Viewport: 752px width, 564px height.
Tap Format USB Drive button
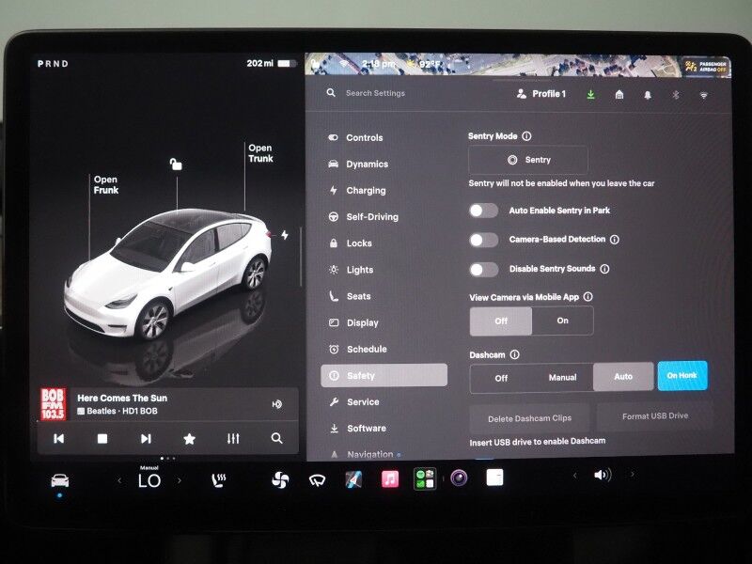(655, 416)
